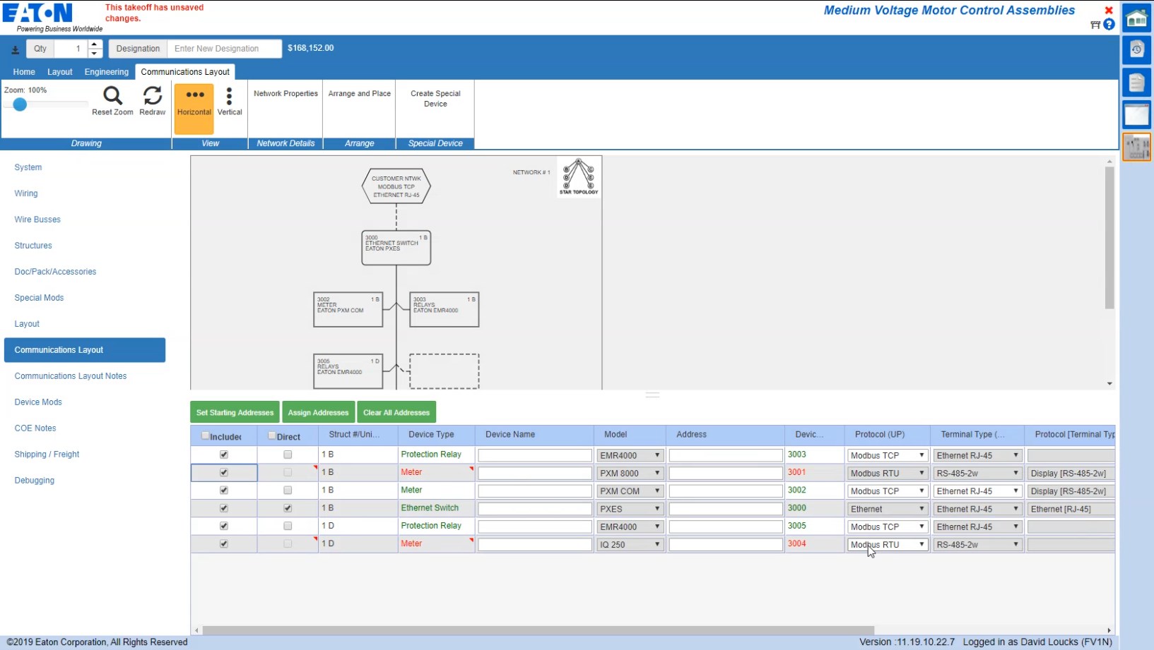Open the Home ribbon tab

click(24, 72)
